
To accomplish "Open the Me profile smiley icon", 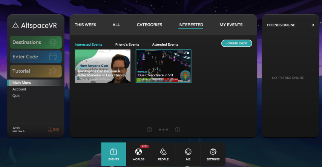I will [x=188, y=154].
